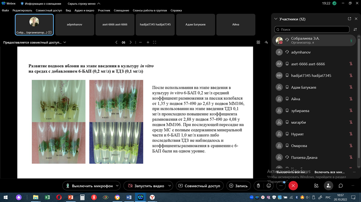The width and height of the screenshot is (361, 202).
Task: Unmute Адам Батукаев microphone icon
Action: pyautogui.click(x=351, y=87)
